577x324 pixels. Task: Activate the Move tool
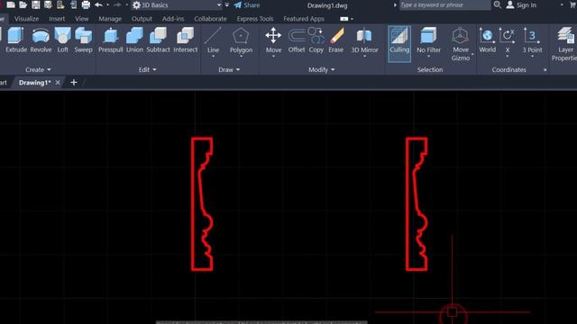pyautogui.click(x=273, y=40)
